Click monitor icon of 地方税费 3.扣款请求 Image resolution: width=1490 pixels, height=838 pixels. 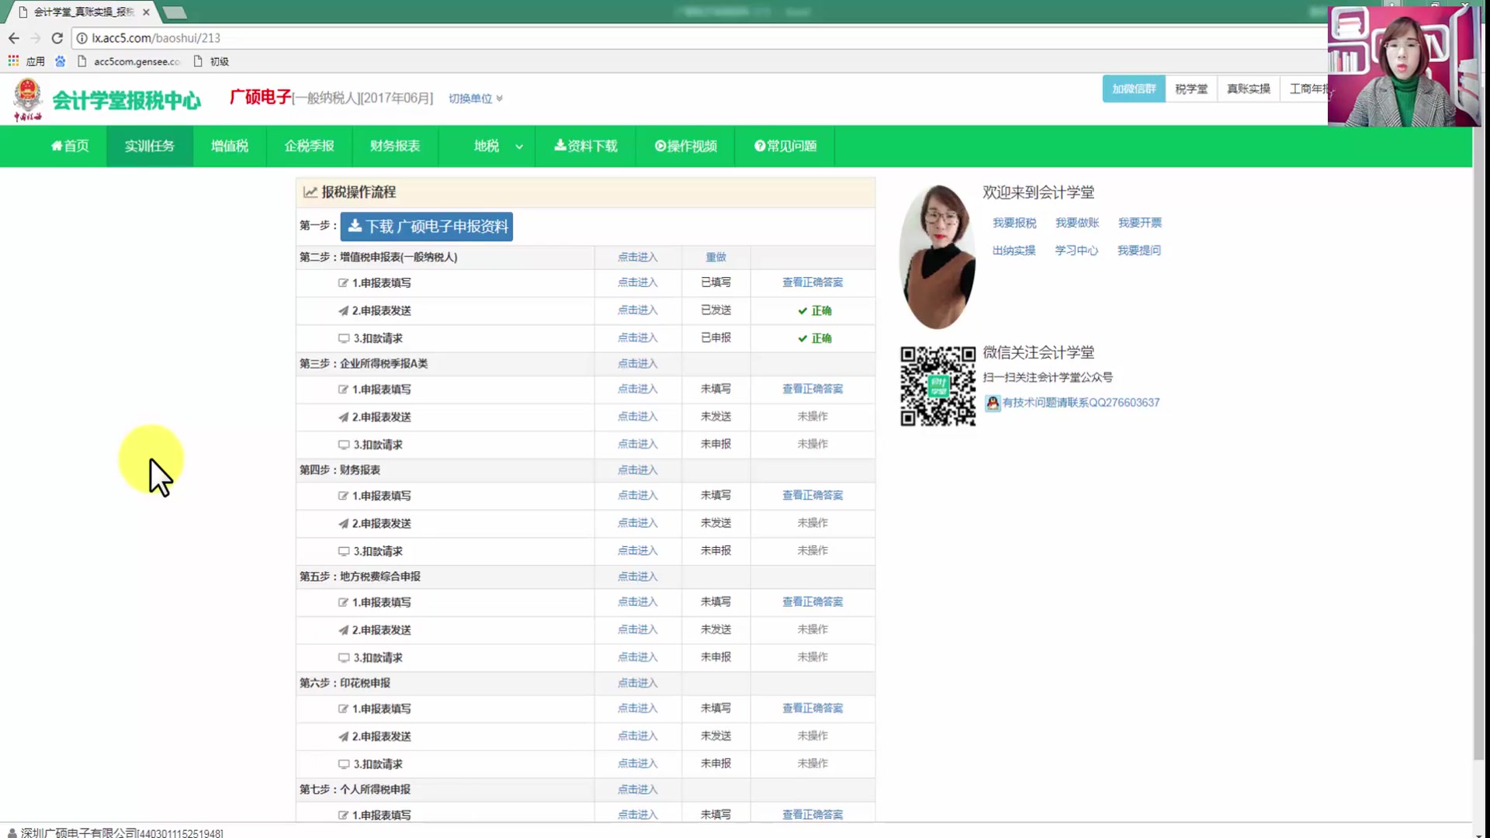[x=344, y=657]
